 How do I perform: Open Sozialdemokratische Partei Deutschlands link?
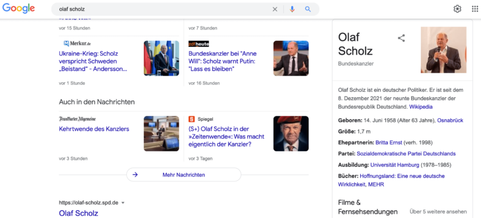pyautogui.click(x=406, y=154)
